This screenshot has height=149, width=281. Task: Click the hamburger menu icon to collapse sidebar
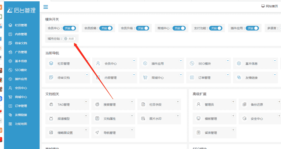click(46, 7)
